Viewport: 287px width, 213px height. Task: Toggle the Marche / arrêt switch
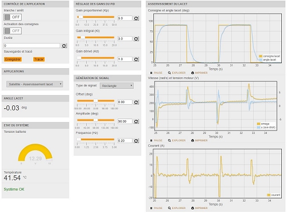(x=13, y=17)
